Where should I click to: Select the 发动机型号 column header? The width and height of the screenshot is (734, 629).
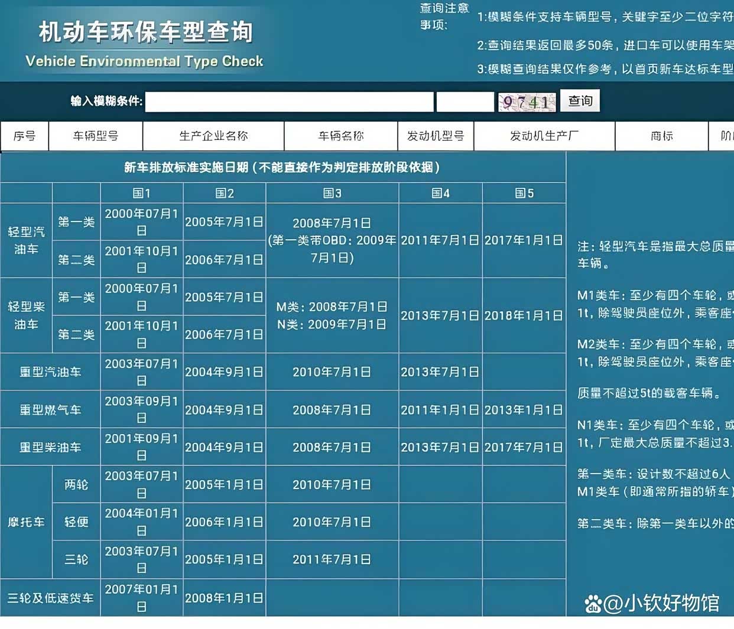pyautogui.click(x=436, y=136)
